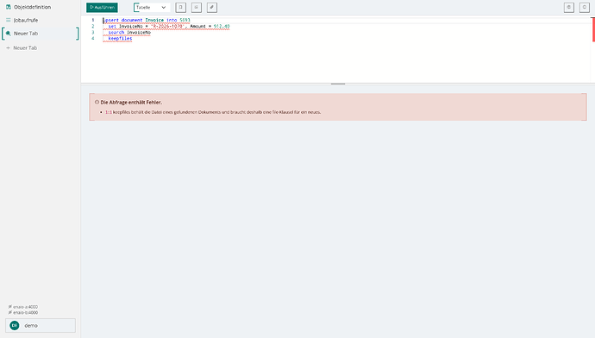
Task: Click the 1:1 error position link
Action: (109, 112)
